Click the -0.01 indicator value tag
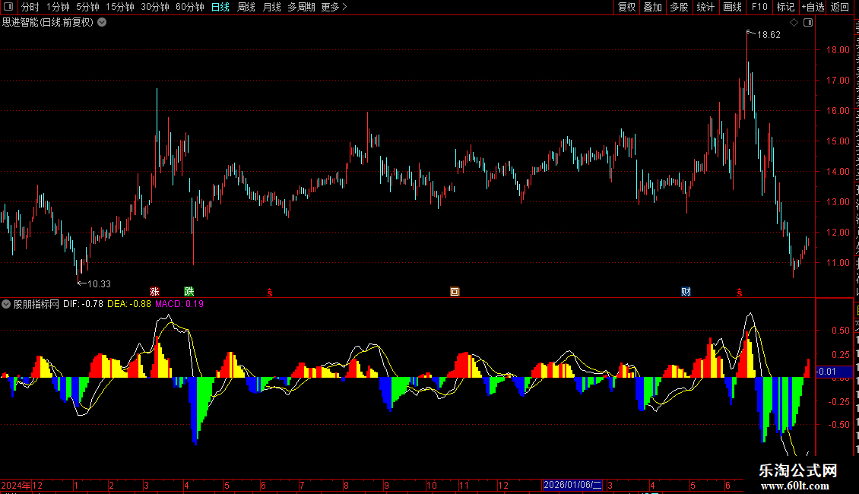This screenshot has height=494, width=859. click(x=834, y=372)
